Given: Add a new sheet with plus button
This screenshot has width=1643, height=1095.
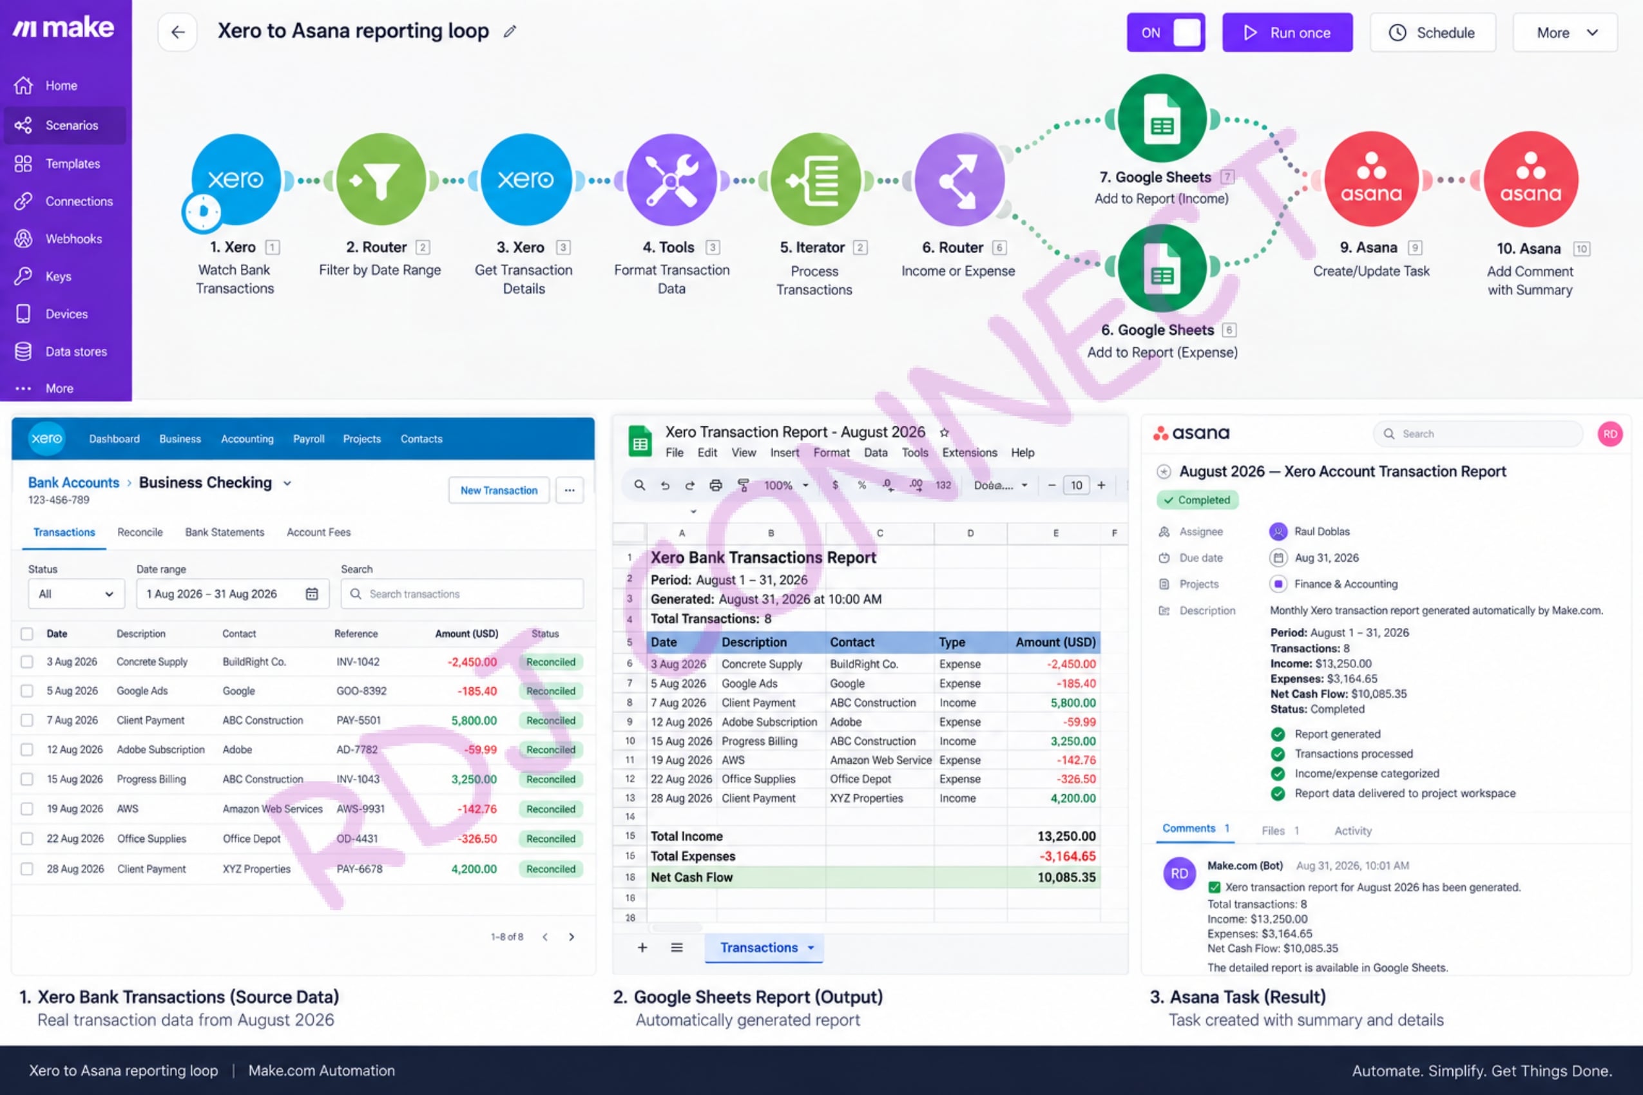Looking at the screenshot, I should point(642,947).
